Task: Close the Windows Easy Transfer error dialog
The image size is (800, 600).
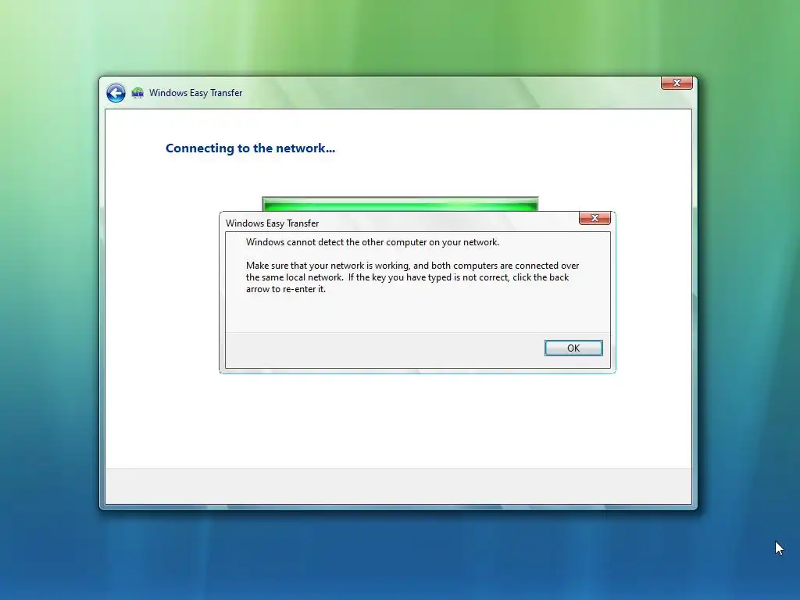Action: click(595, 218)
